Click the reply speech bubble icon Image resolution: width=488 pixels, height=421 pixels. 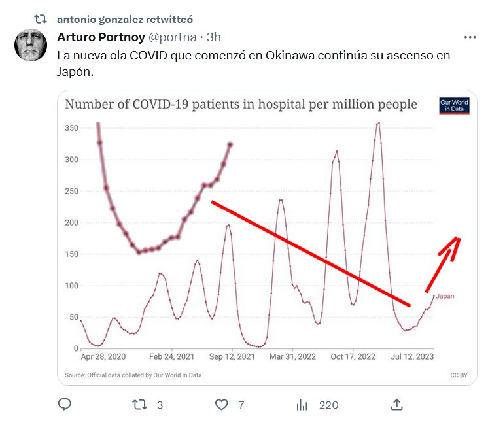point(65,405)
